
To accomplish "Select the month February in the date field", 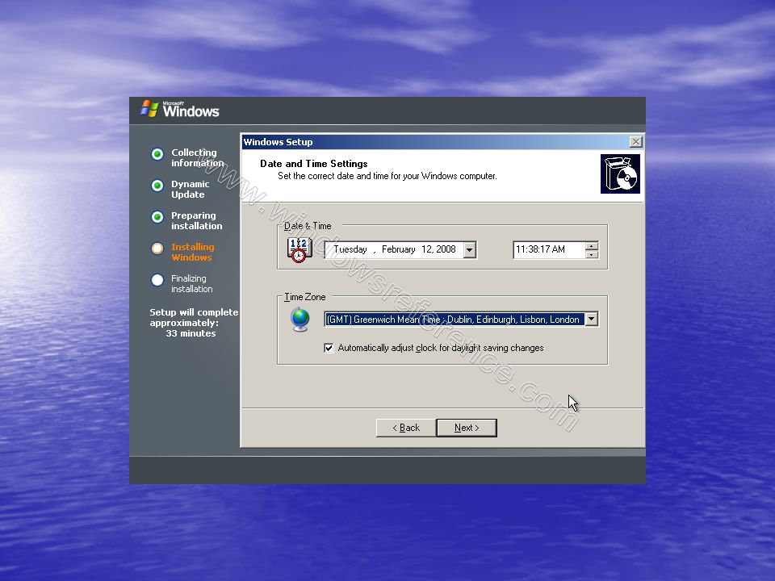I will click(x=398, y=249).
